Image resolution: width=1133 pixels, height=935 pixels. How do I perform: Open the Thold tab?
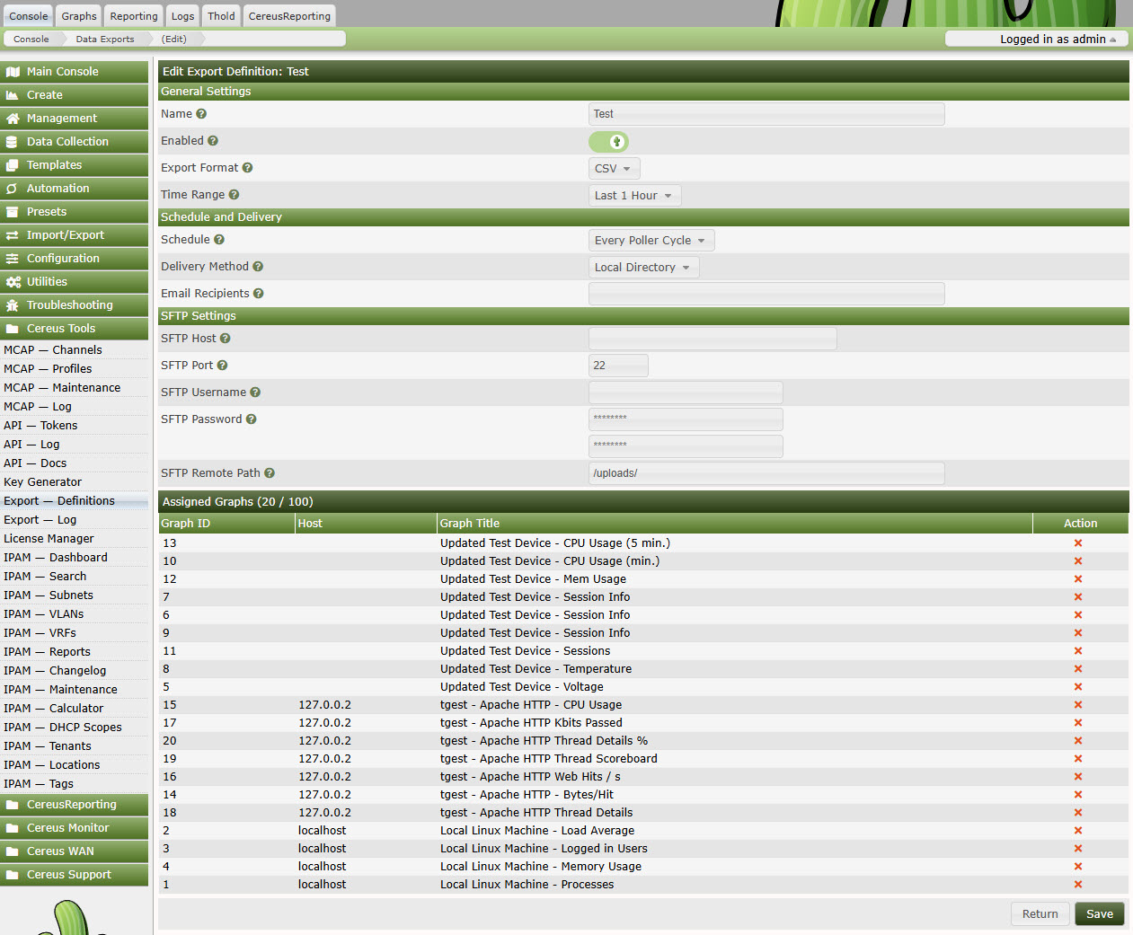coord(220,15)
